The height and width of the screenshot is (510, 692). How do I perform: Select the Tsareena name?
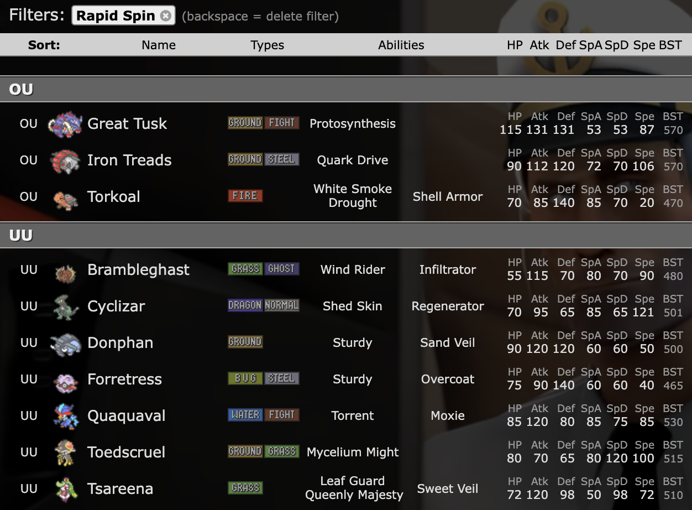tap(120, 489)
